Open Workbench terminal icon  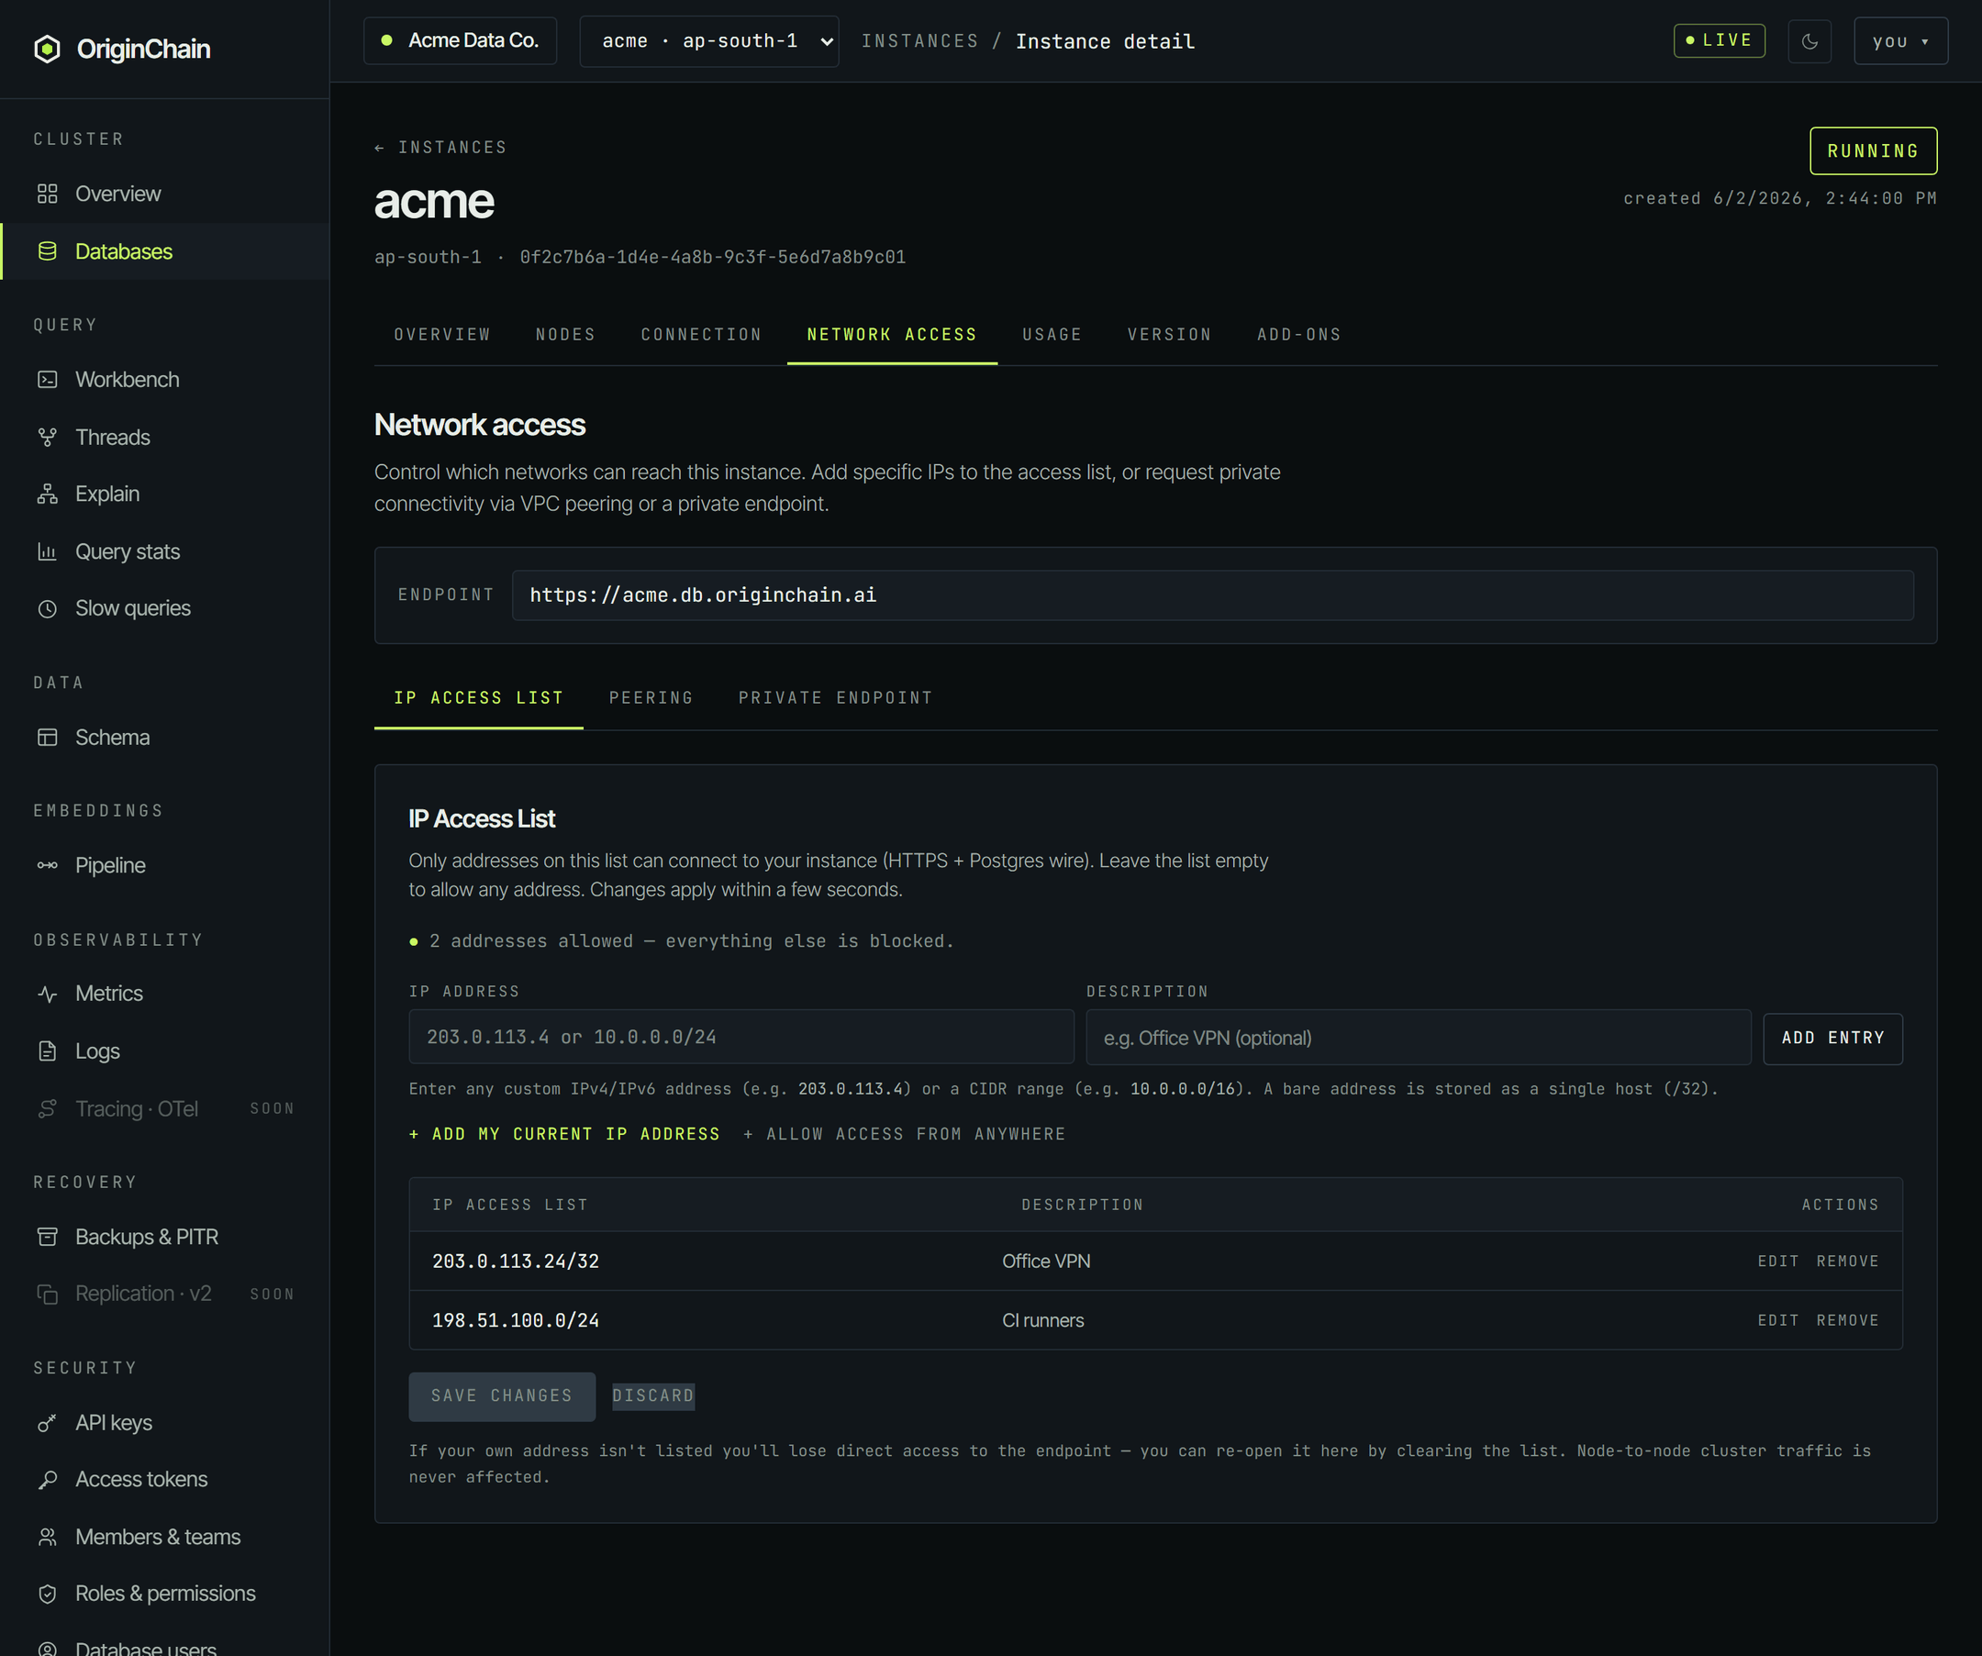coord(47,379)
